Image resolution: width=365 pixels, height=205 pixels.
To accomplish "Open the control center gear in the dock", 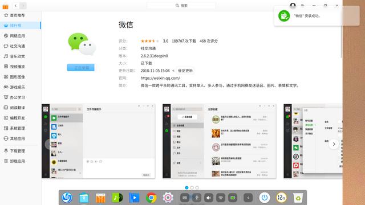I will coord(168,198).
